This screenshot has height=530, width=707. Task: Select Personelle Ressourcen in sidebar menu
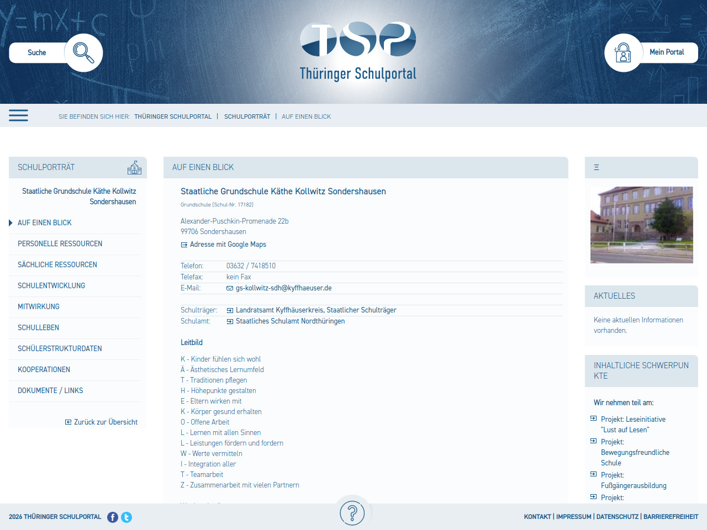pyautogui.click(x=60, y=243)
